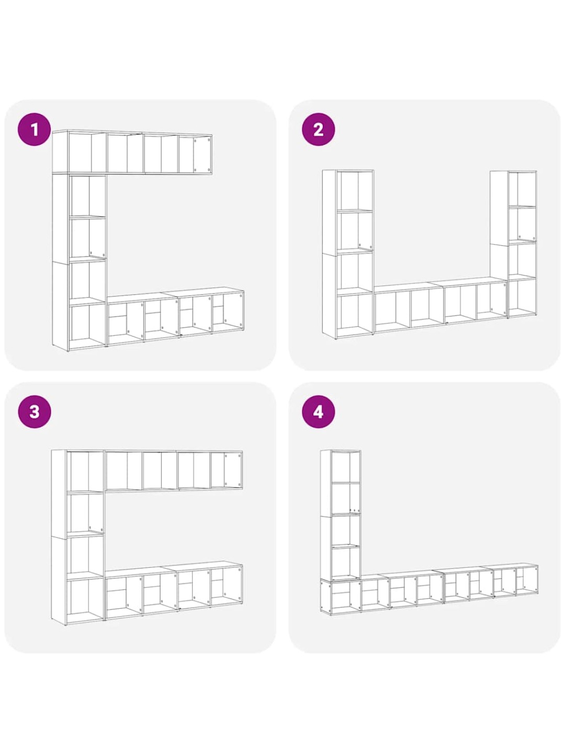Click layout 2's left tall tower
Image resolution: width=565 pixels, height=753 pixels.
[348, 254]
